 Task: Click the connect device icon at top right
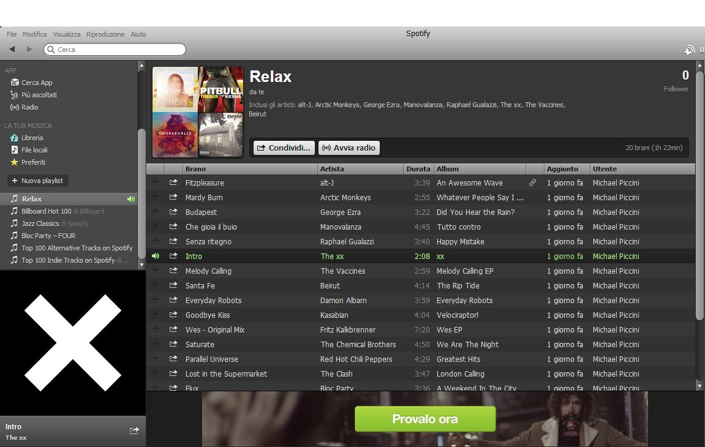coord(689,50)
